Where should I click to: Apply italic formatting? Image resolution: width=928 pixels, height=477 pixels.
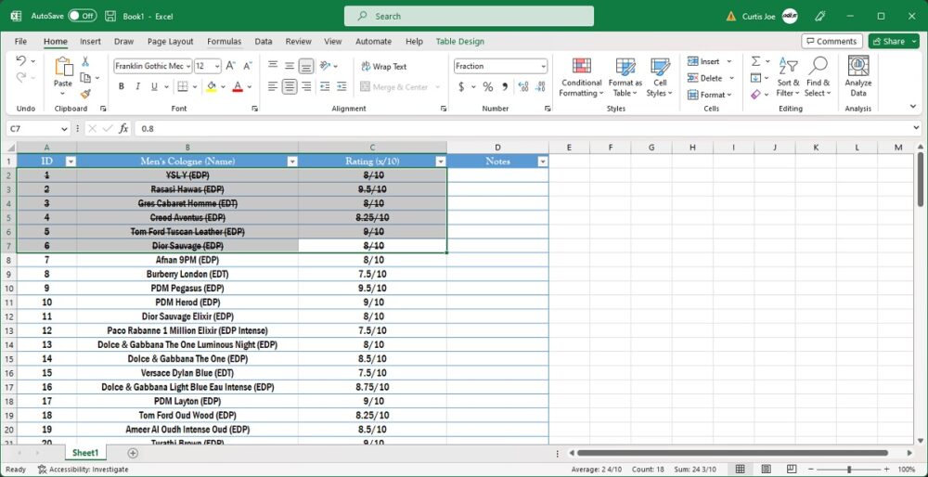tap(138, 86)
